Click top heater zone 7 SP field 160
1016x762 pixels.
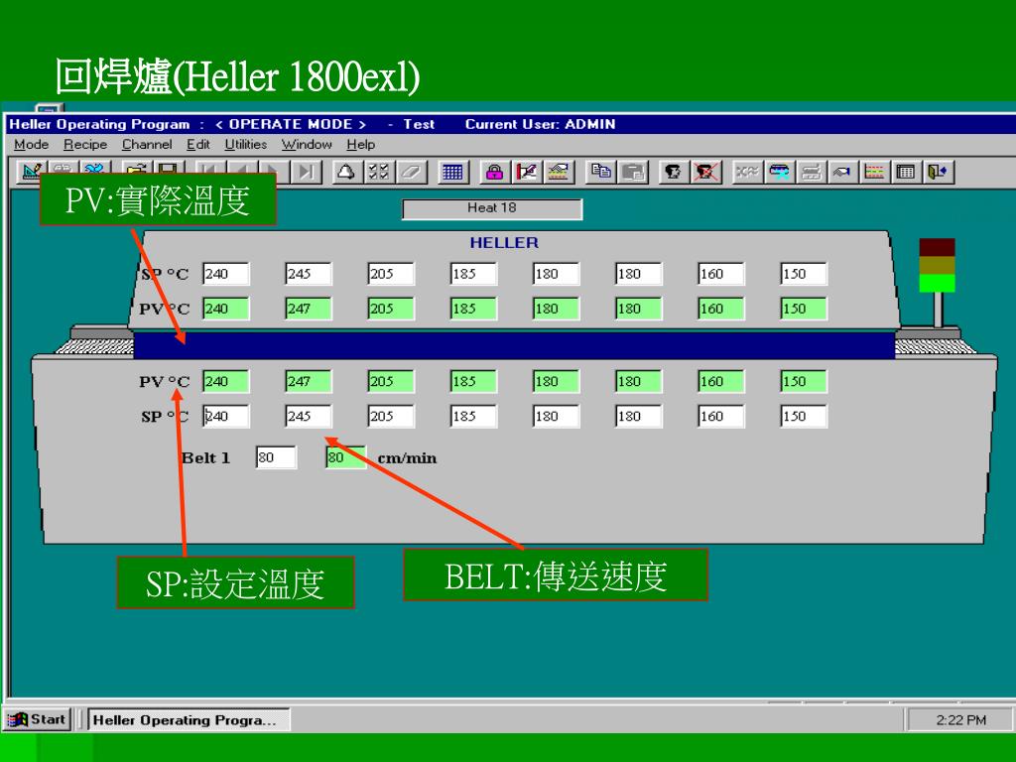point(721,274)
